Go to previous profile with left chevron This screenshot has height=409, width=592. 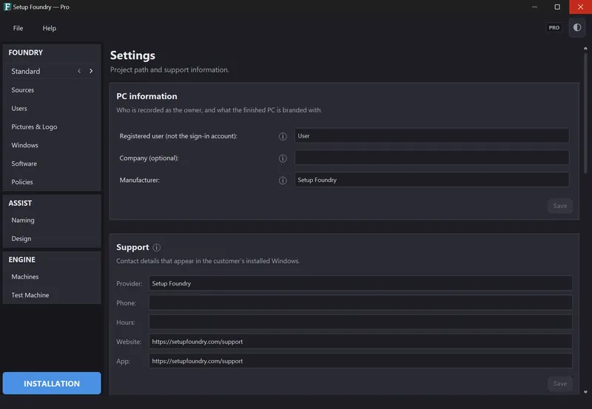point(79,71)
